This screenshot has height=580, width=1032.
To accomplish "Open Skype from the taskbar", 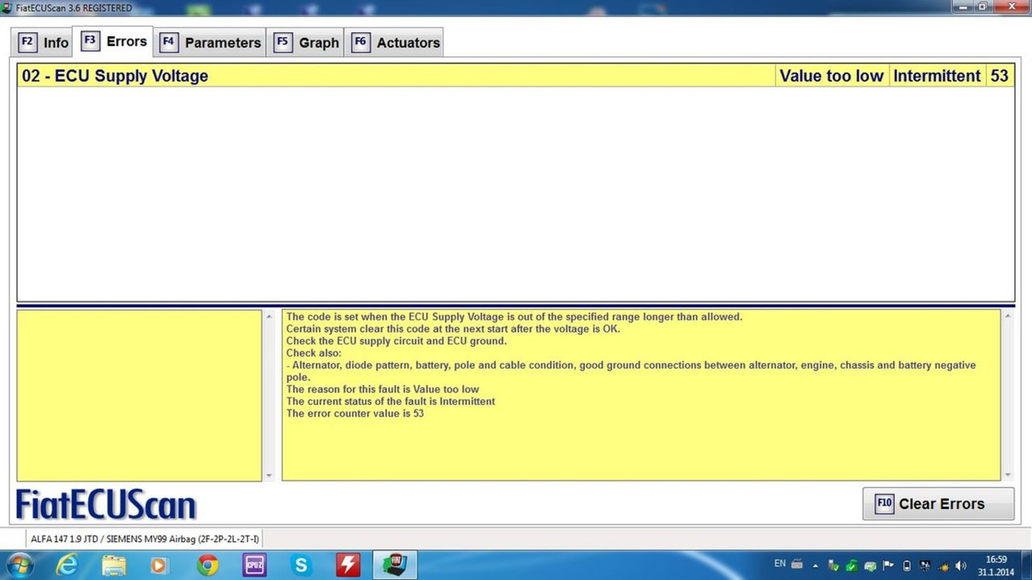I will (x=301, y=565).
